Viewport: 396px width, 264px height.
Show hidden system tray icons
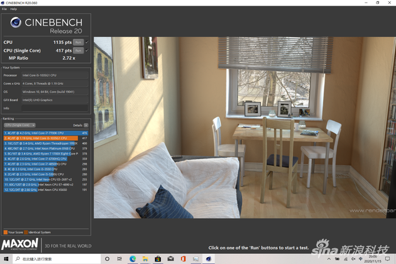tap(329, 259)
